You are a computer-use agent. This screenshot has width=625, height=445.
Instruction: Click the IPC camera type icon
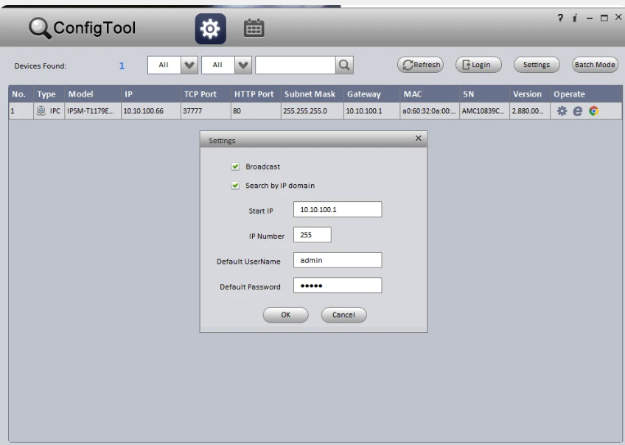(41, 111)
